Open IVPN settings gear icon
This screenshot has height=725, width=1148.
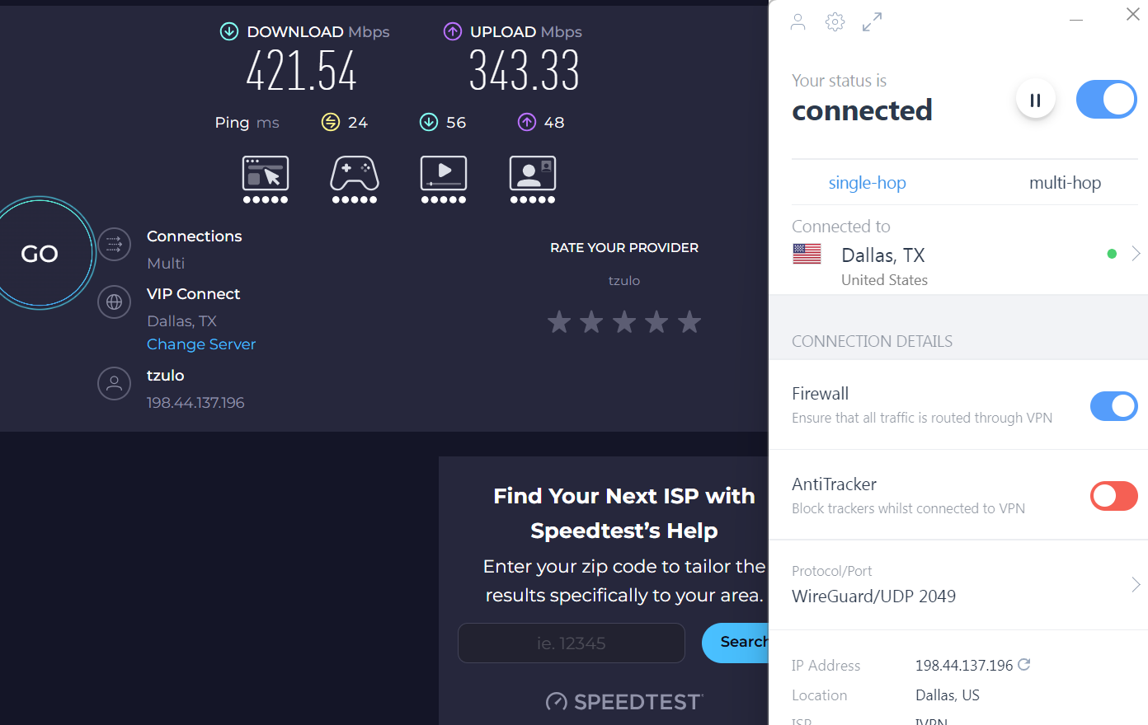pos(835,22)
